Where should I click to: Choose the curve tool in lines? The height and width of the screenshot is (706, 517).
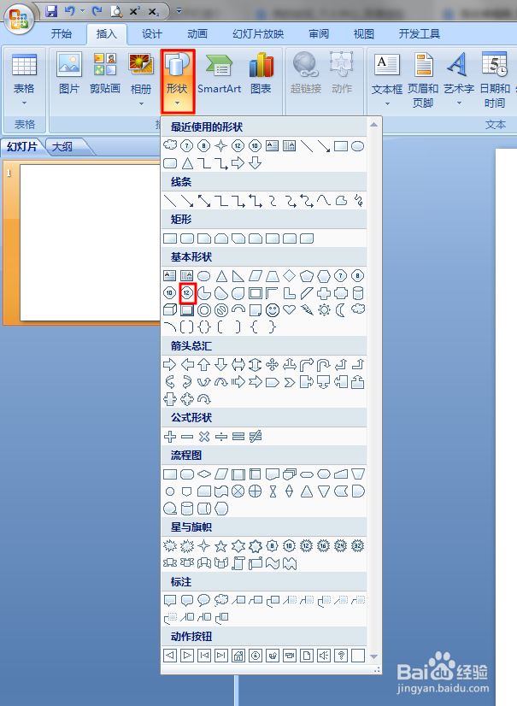tap(324, 200)
